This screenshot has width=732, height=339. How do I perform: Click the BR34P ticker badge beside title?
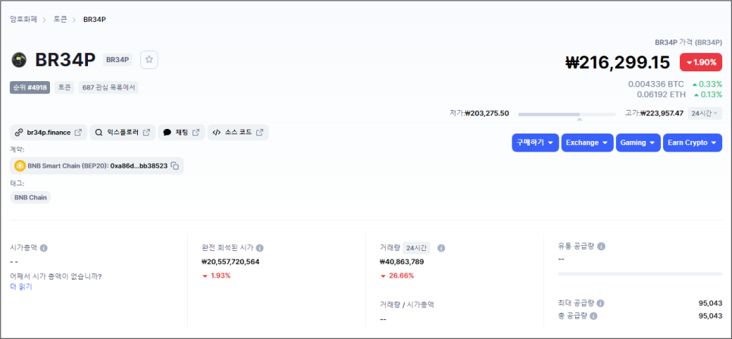117,60
